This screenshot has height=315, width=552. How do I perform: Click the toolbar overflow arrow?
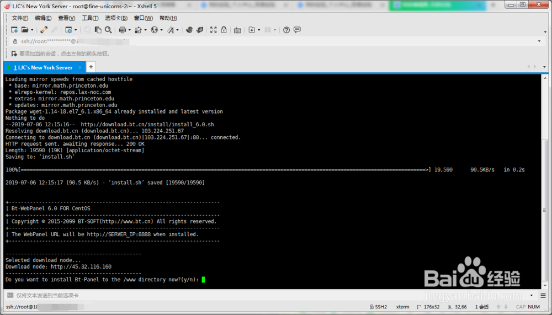coord(545,33)
